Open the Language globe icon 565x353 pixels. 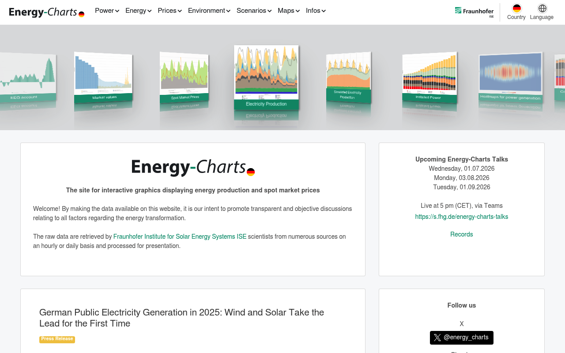click(x=542, y=8)
